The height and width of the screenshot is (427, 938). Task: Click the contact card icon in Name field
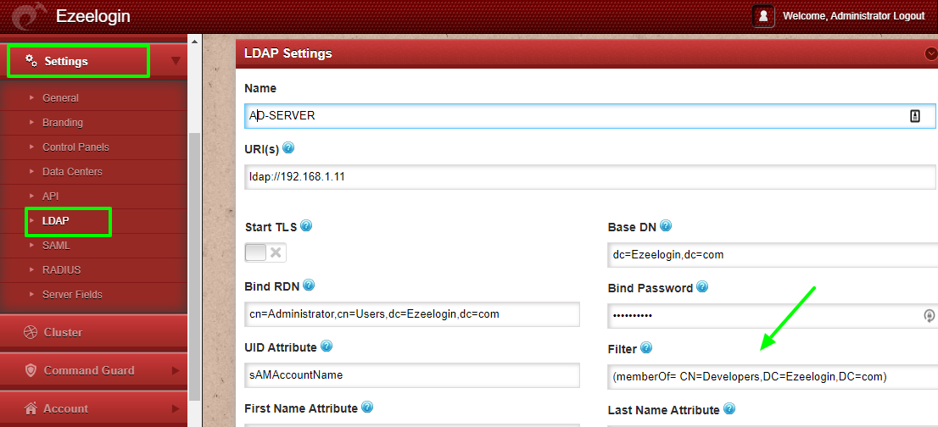(x=914, y=116)
